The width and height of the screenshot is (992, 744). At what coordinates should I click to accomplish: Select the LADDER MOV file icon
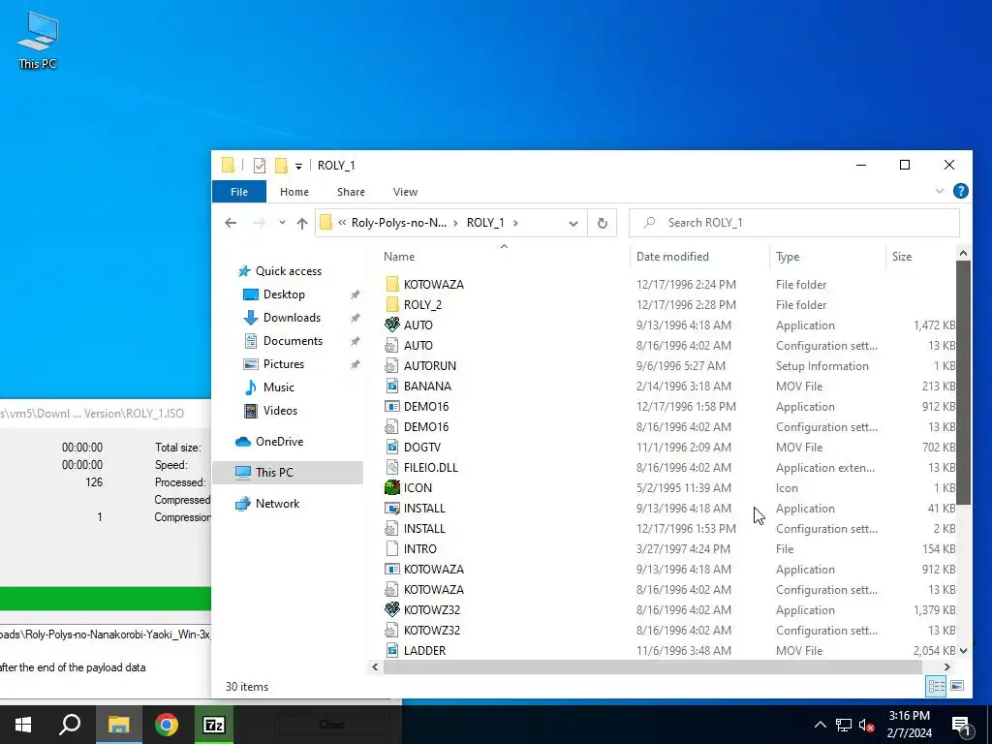click(392, 650)
